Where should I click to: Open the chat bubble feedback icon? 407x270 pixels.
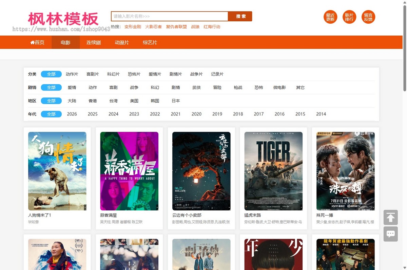pyautogui.click(x=391, y=234)
